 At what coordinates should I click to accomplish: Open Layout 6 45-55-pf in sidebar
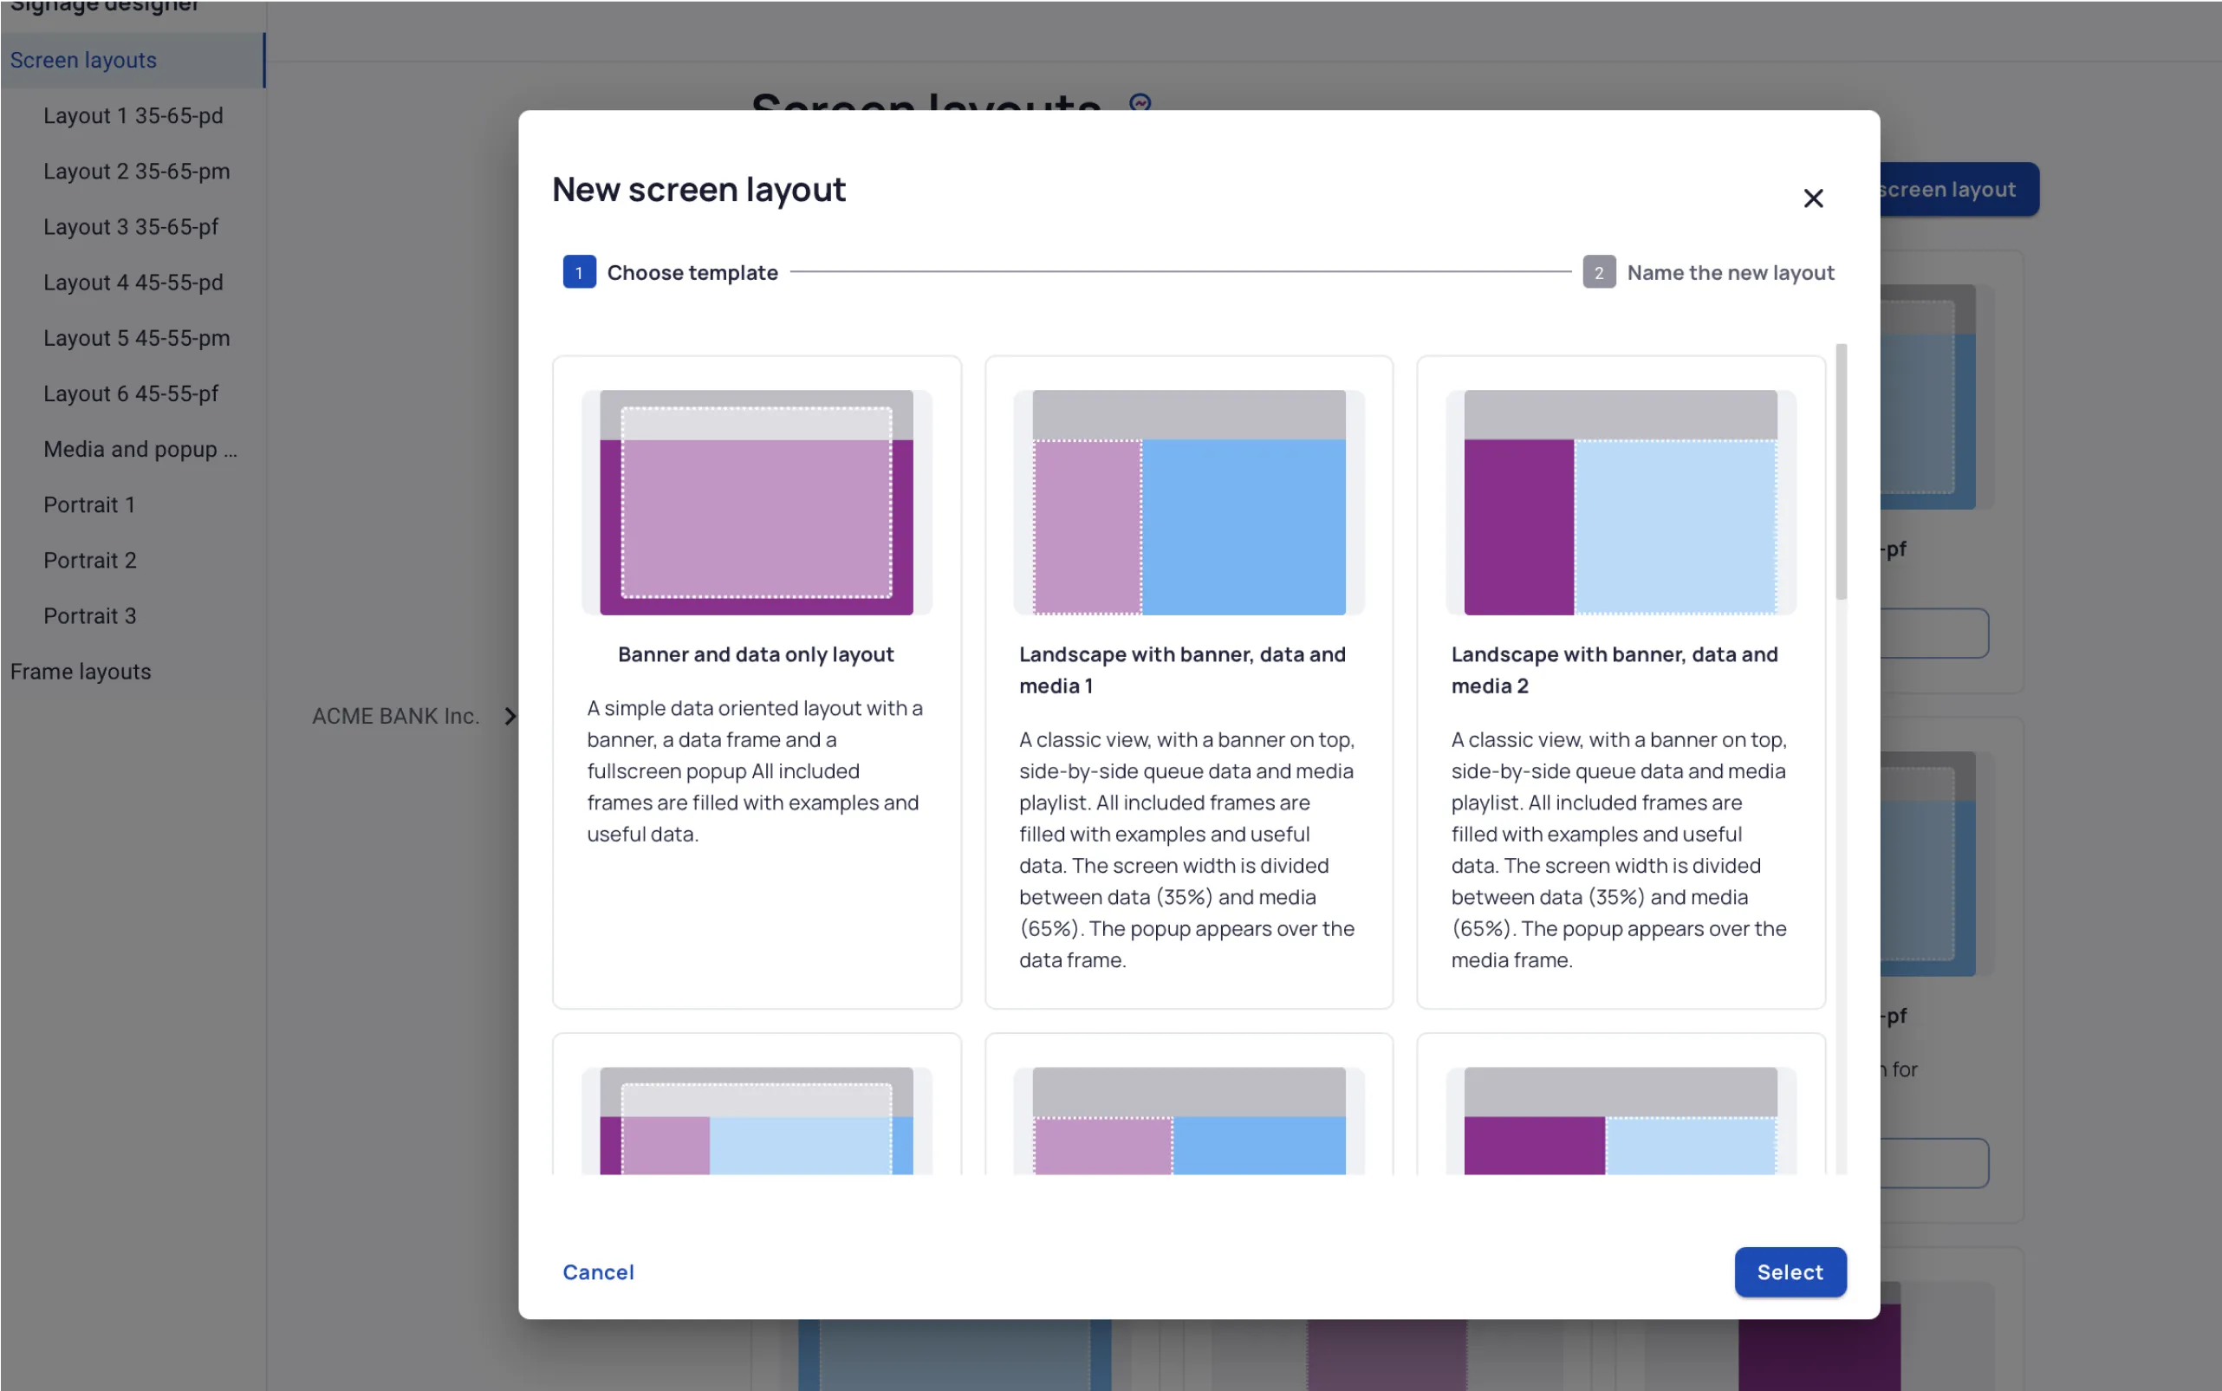[x=131, y=393]
